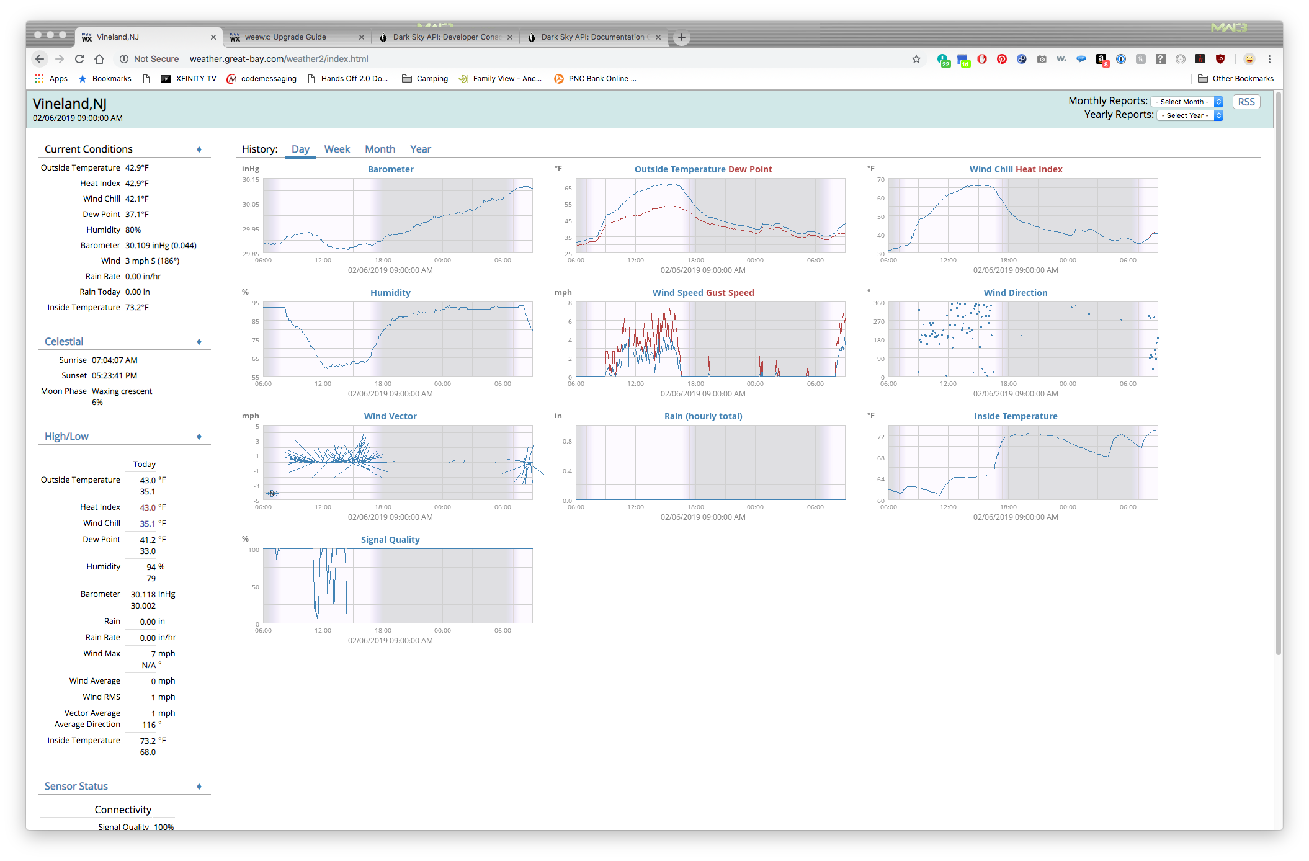Click the camera screenshot extension icon
This screenshot has height=861, width=1309.
click(x=1042, y=59)
